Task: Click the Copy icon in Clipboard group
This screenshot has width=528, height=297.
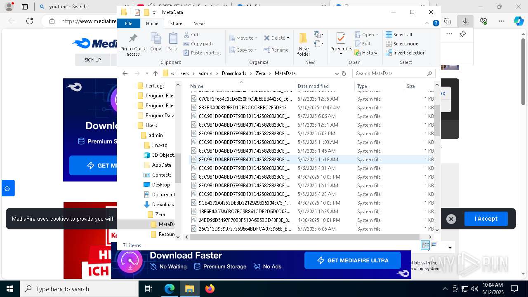Action: click(x=156, y=42)
